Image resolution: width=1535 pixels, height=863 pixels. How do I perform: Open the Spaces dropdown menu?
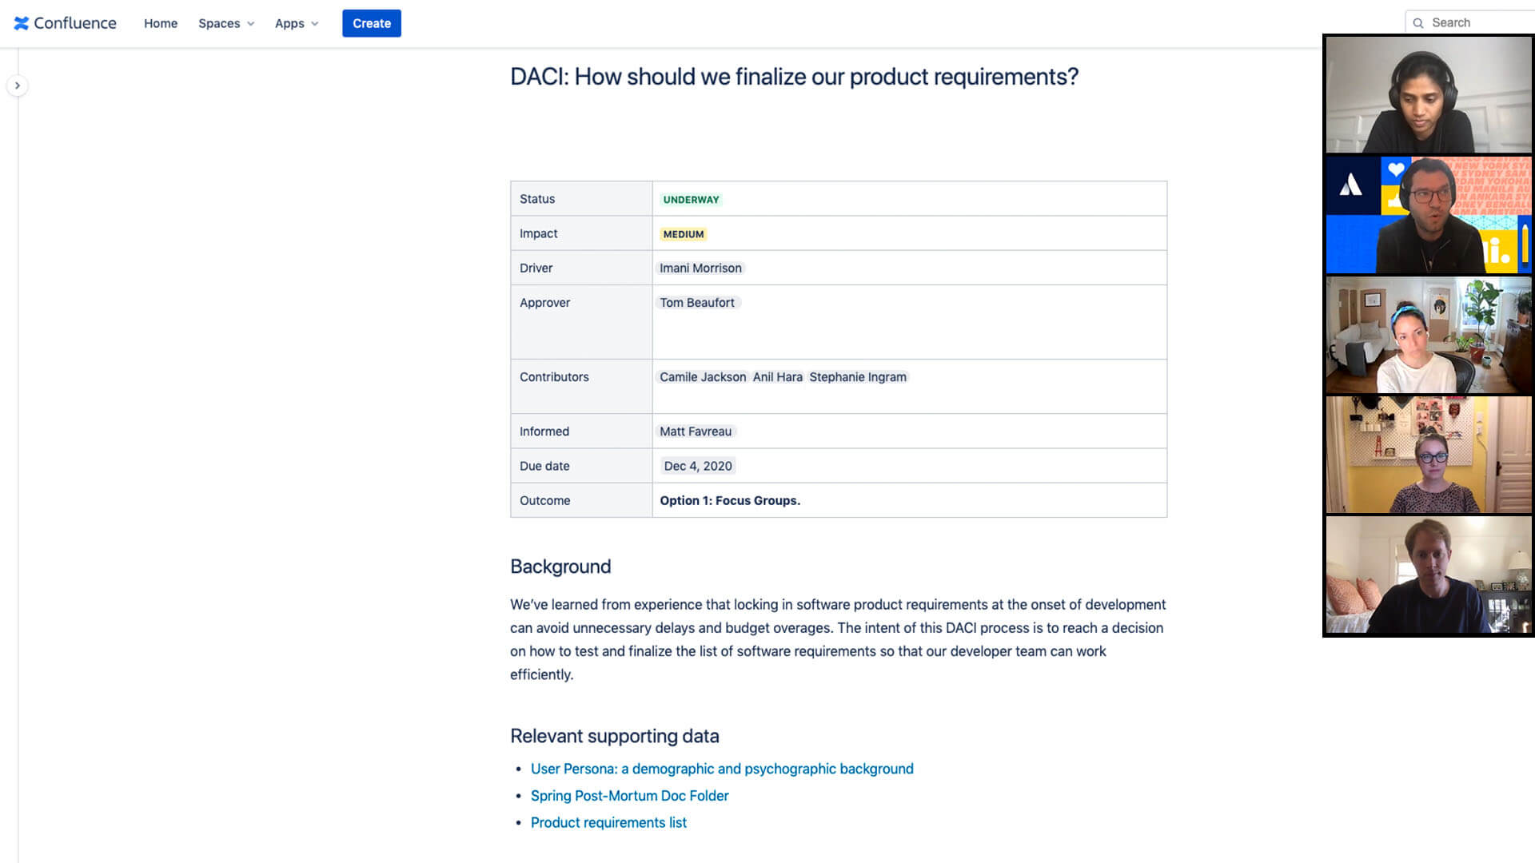pos(225,23)
